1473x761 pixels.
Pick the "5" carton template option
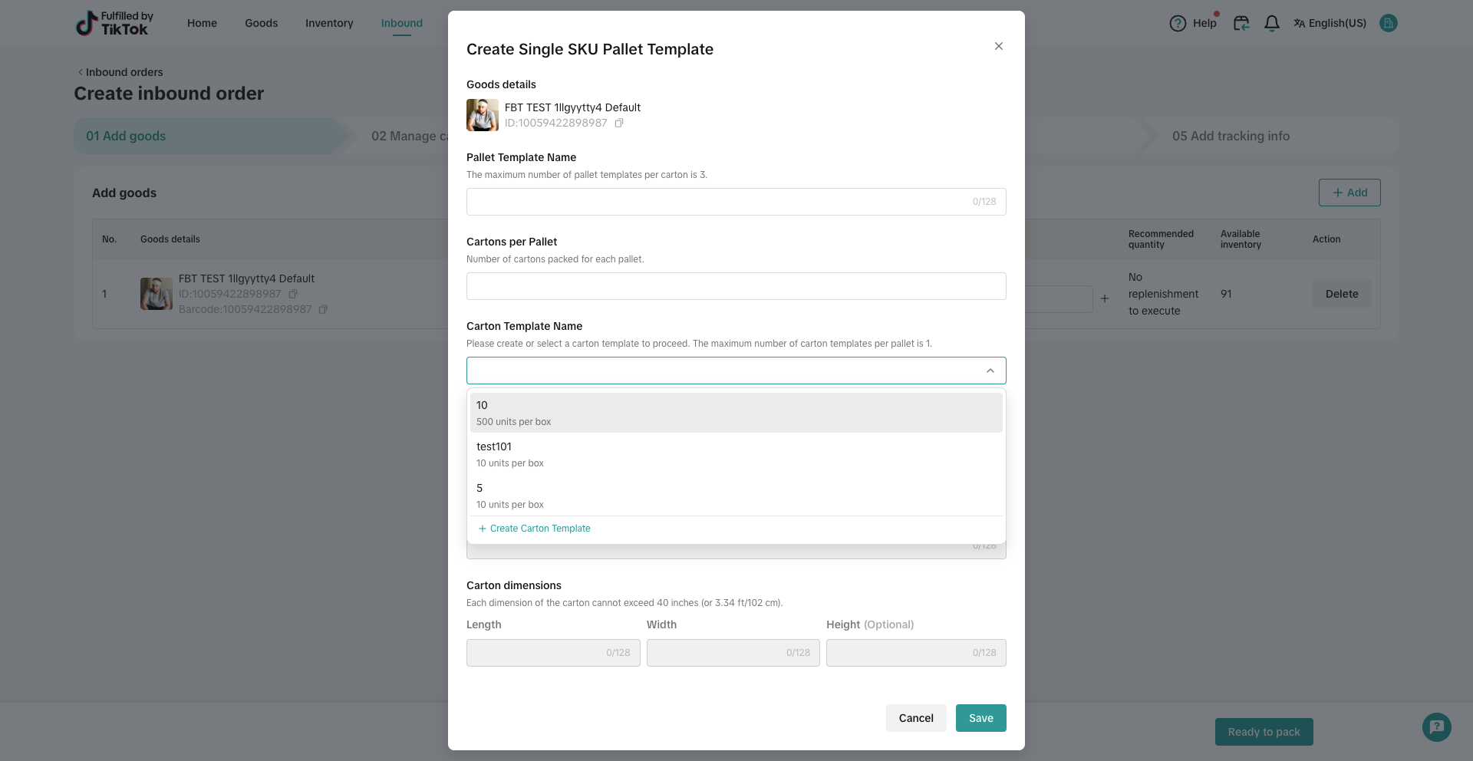click(x=736, y=496)
